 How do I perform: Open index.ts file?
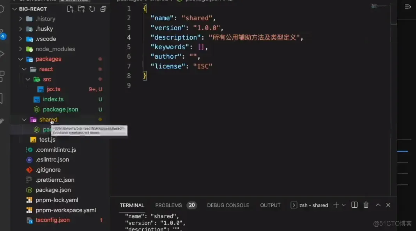(53, 99)
